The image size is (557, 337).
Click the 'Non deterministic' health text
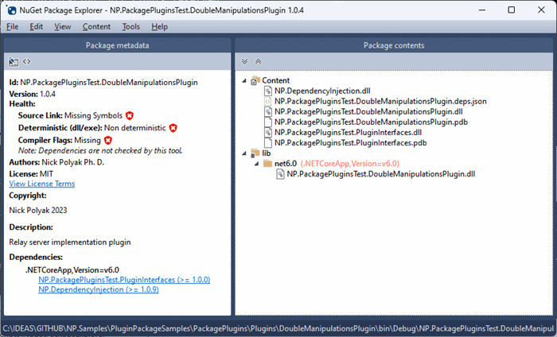(135, 128)
